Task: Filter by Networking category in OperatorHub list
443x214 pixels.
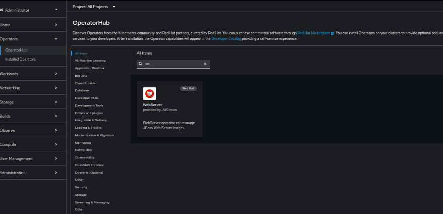Action: tap(83, 150)
